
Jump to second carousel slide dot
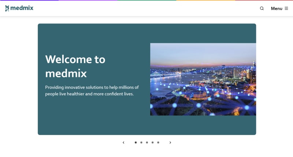point(141,142)
